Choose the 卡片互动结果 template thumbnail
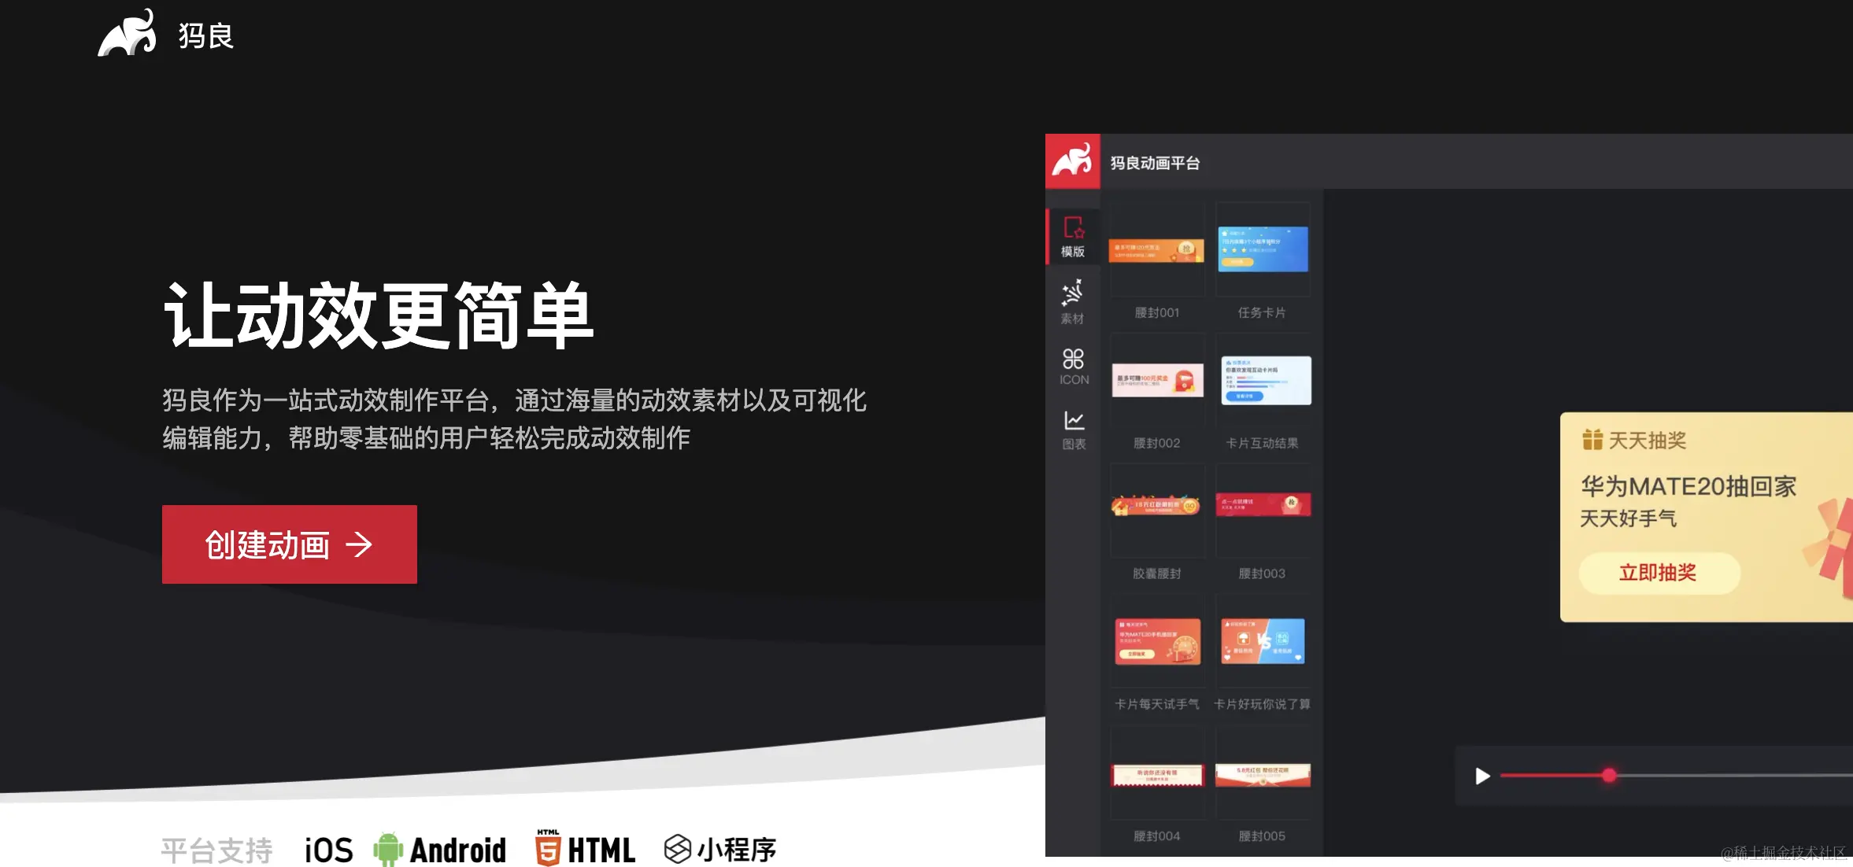Image resolution: width=1853 pixels, height=867 pixels. [x=1263, y=381]
